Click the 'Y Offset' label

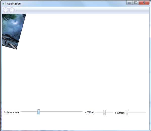tap(119, 113)
